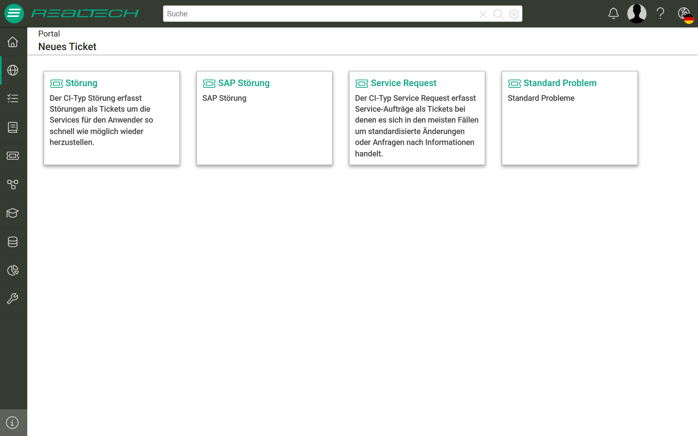
Task: Open the graduation cap knowledge icon
Action: tap(13, 213)
